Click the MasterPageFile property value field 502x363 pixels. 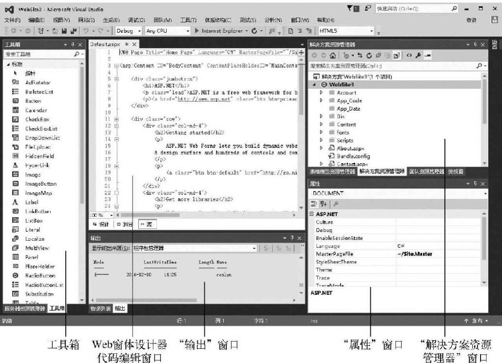click(439, 254)
